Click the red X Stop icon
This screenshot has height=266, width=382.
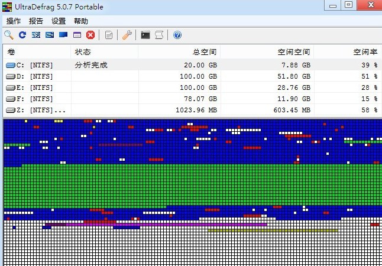pyautogui.click(x=90, y=35)
